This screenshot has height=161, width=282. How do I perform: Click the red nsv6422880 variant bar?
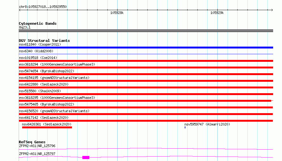pyautogui.click(x=146, y=87)
